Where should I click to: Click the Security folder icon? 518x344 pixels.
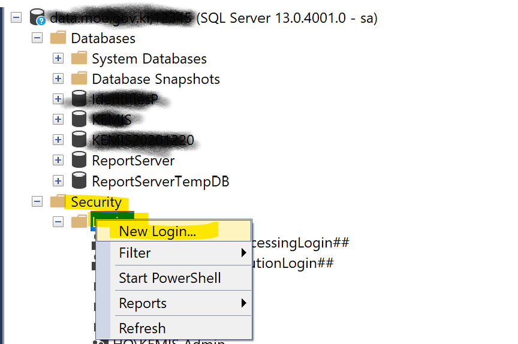58,202
